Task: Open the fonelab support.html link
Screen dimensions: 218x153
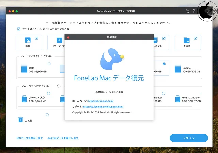Action: (103, 107)
